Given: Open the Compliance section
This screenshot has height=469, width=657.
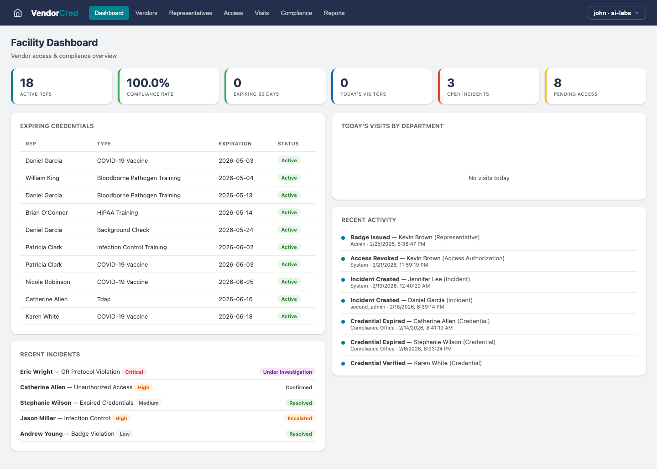Looking at the screenshot, I should [296, 13].
